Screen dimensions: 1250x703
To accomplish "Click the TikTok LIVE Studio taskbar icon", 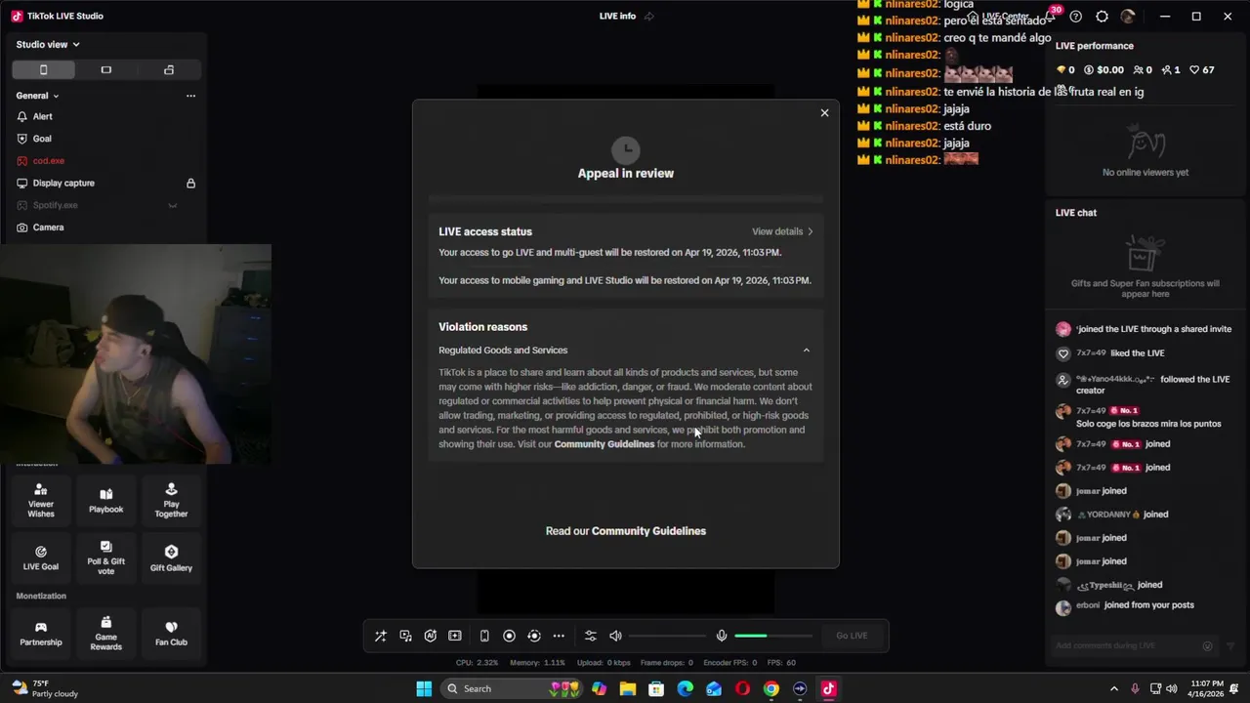I will tap(829, 688).
